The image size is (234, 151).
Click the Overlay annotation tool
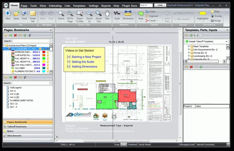pyautogui.click(x=216, y=16)
